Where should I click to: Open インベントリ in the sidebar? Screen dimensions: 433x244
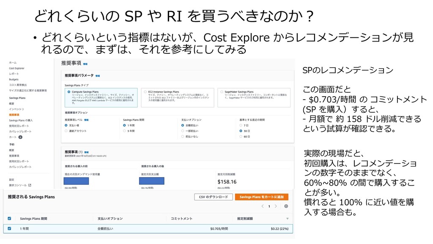16,109
